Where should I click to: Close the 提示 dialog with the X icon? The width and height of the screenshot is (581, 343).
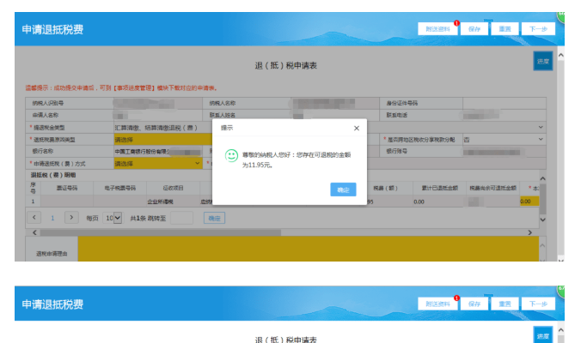356,128
